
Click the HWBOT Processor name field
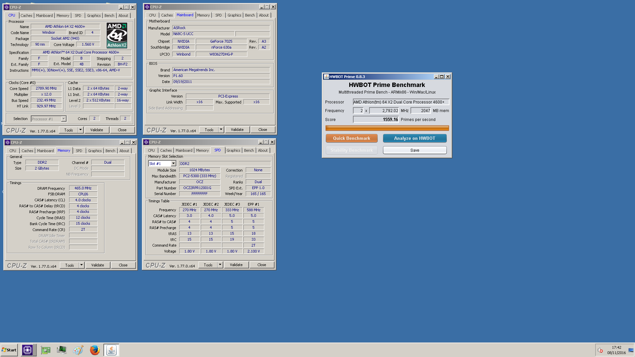(401, 102)
